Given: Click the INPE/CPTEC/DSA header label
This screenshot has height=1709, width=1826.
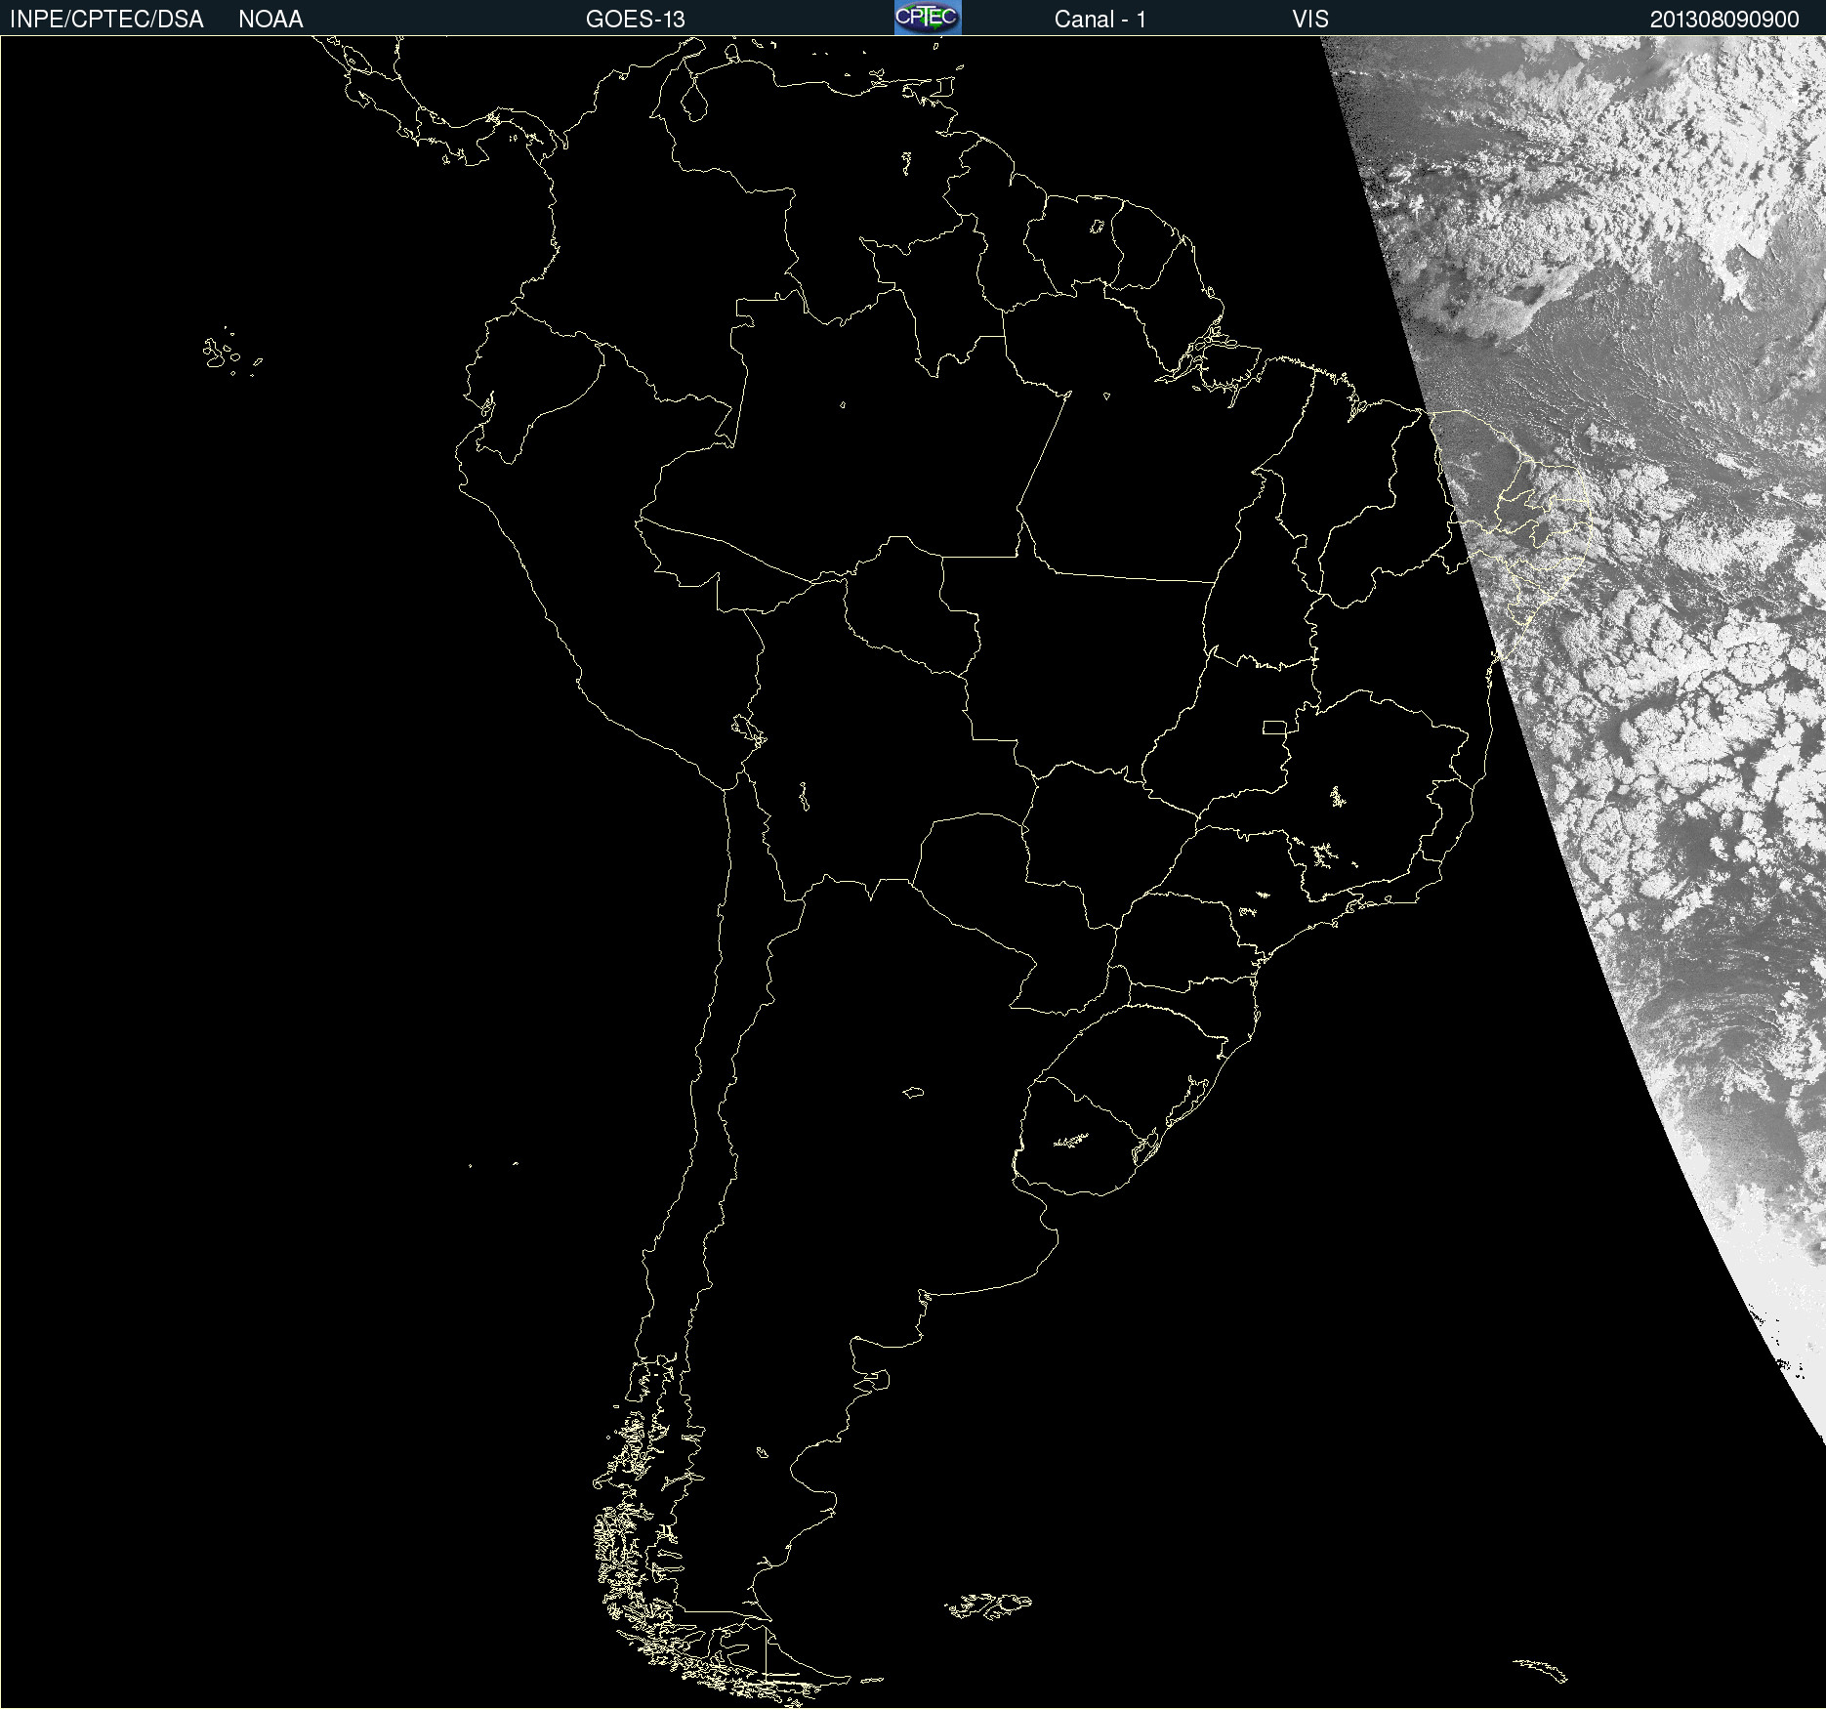Looking at the screenshot, I should 106,19.
